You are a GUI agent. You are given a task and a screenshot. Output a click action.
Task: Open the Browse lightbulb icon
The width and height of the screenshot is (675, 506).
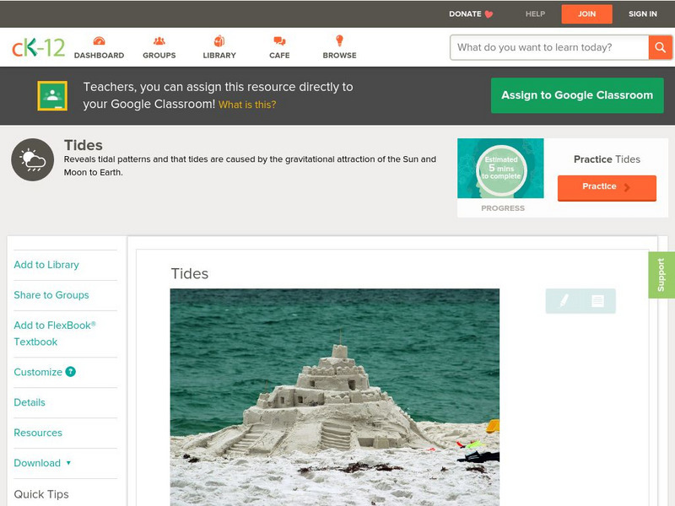(x=340, y=40)
